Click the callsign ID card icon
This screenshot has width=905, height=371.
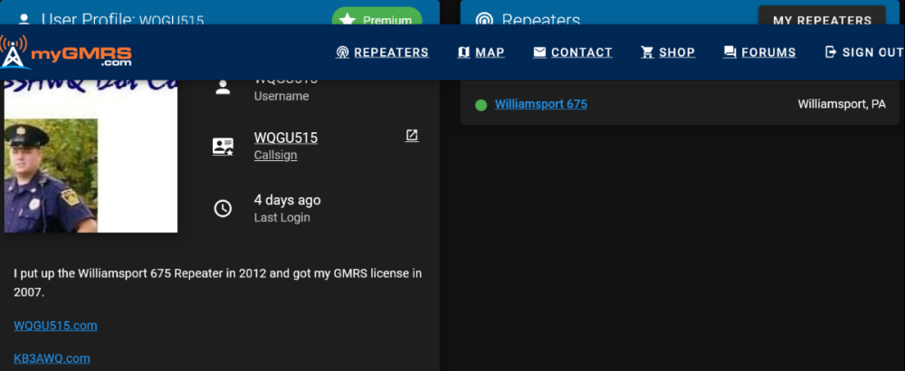pyautogui.click(x=223, y=147)
